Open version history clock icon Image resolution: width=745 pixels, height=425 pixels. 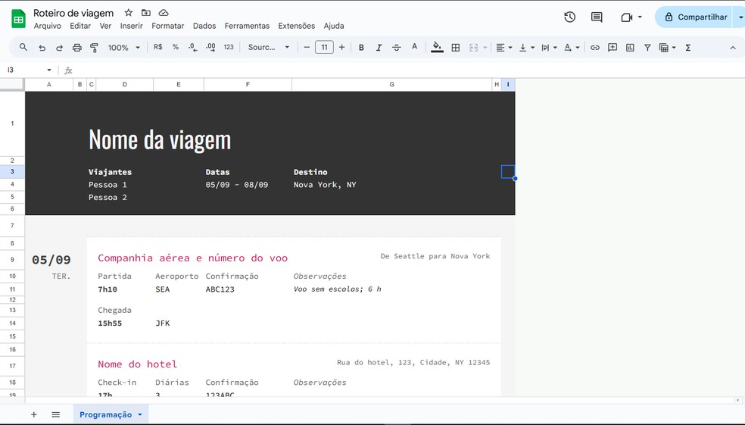pos(569,17)
